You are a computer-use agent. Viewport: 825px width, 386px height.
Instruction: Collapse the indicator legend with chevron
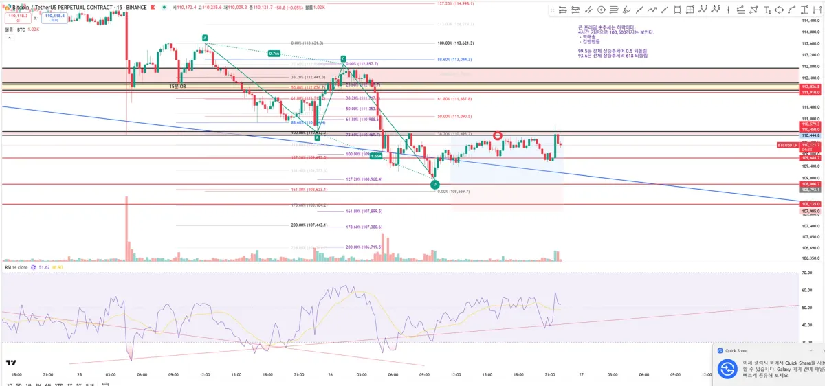10,38
